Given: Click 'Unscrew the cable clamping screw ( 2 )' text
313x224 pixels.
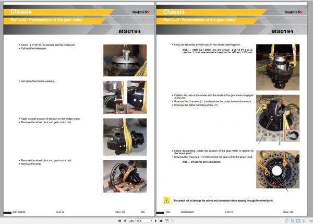Looking at the screenshot, I should 196,105.
